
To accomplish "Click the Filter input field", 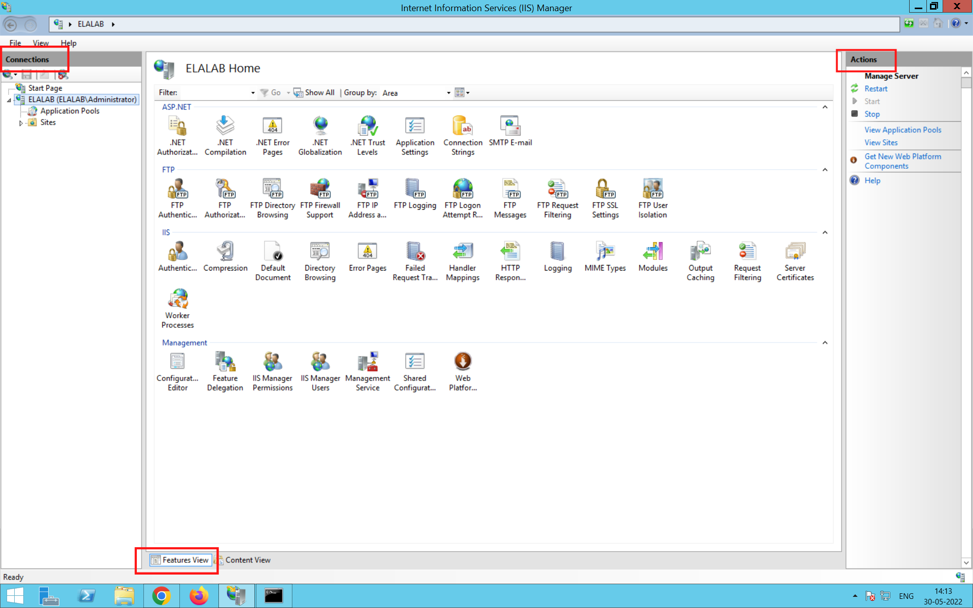I will (x=214, y=92).
